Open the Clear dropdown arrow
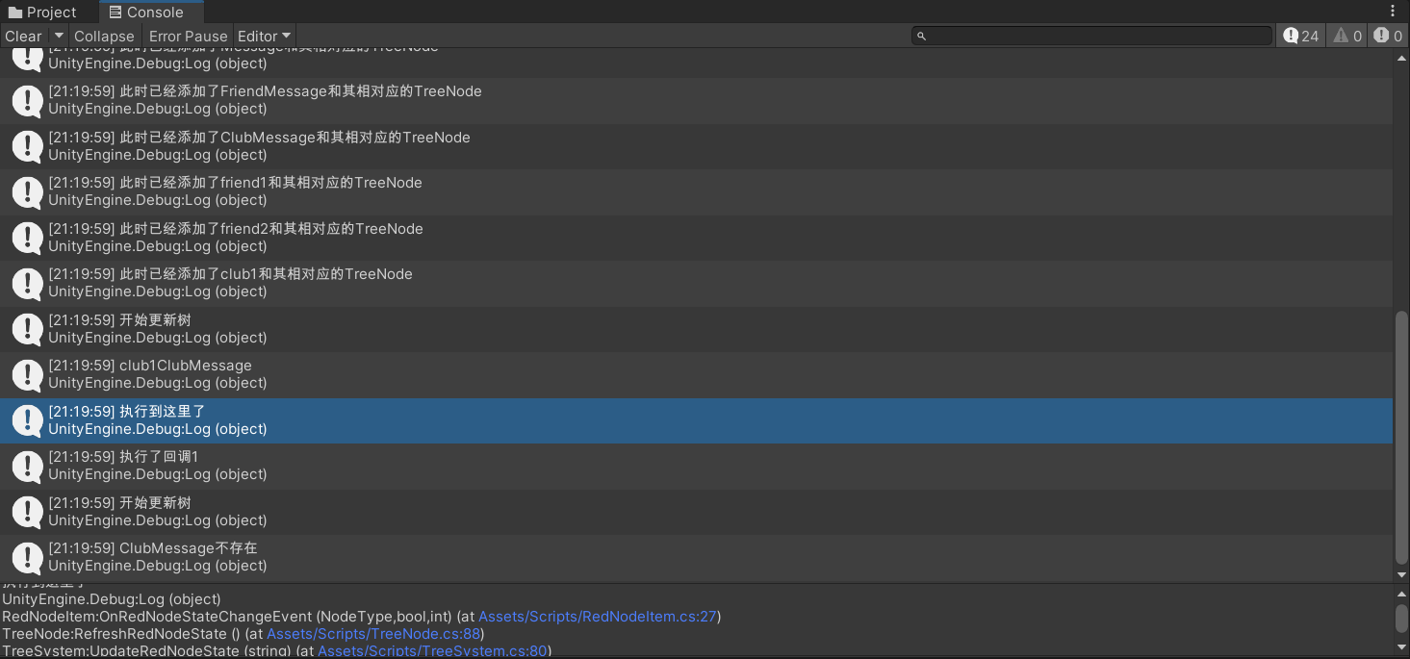Screen dimensions: 1410x659 (x=59, y=36)
